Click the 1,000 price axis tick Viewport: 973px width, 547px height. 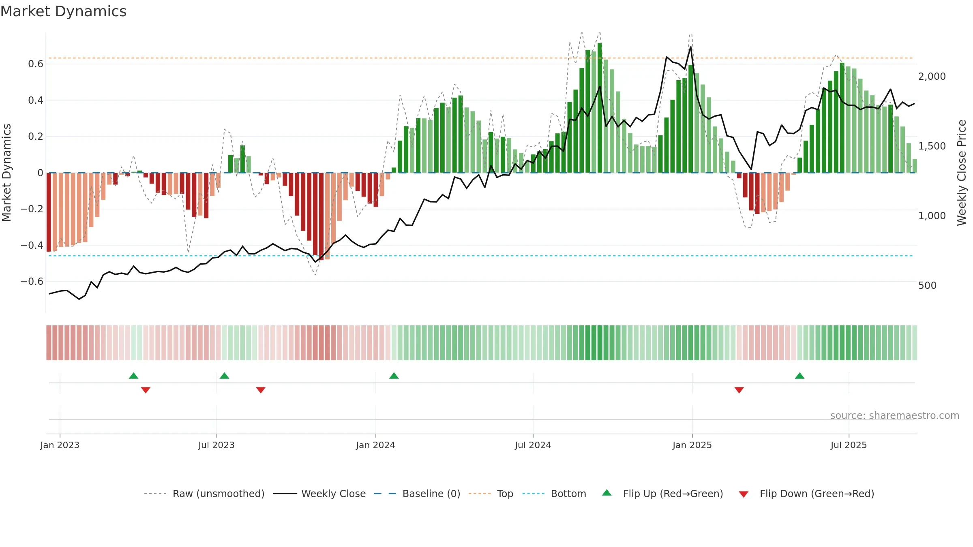click(932, 216)
